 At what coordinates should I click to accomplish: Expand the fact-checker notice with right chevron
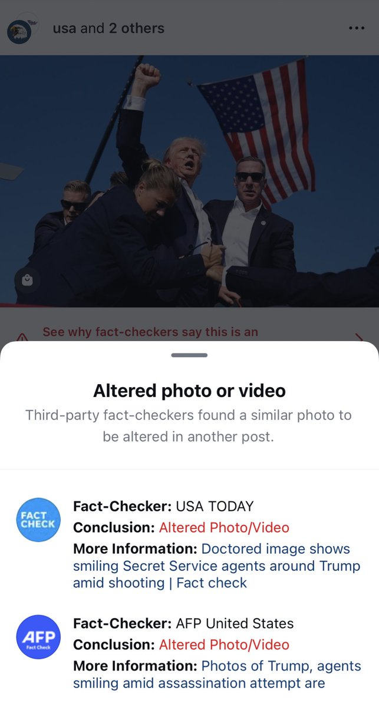point(360,337)
